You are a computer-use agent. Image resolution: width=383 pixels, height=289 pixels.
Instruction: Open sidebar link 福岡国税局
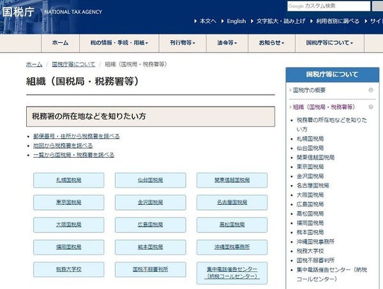310,223
